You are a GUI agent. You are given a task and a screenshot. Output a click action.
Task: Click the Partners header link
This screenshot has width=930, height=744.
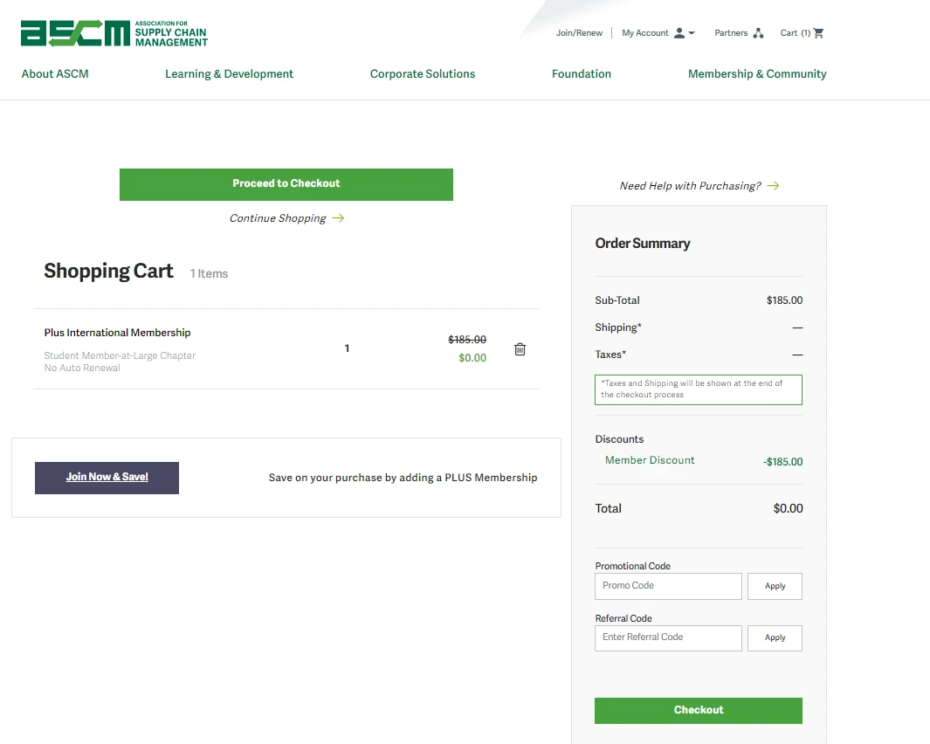tap(731, 32)
